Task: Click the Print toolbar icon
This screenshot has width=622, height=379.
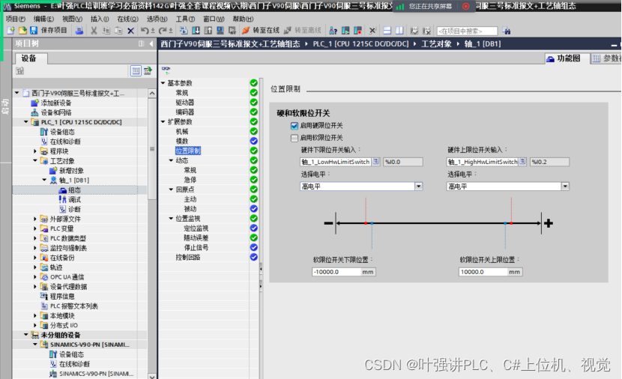Action: pyautogui.click(x=79, y=31)
